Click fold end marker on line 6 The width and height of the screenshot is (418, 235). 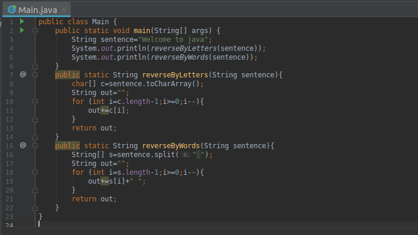pyautogui.click(x=35, y=66)
